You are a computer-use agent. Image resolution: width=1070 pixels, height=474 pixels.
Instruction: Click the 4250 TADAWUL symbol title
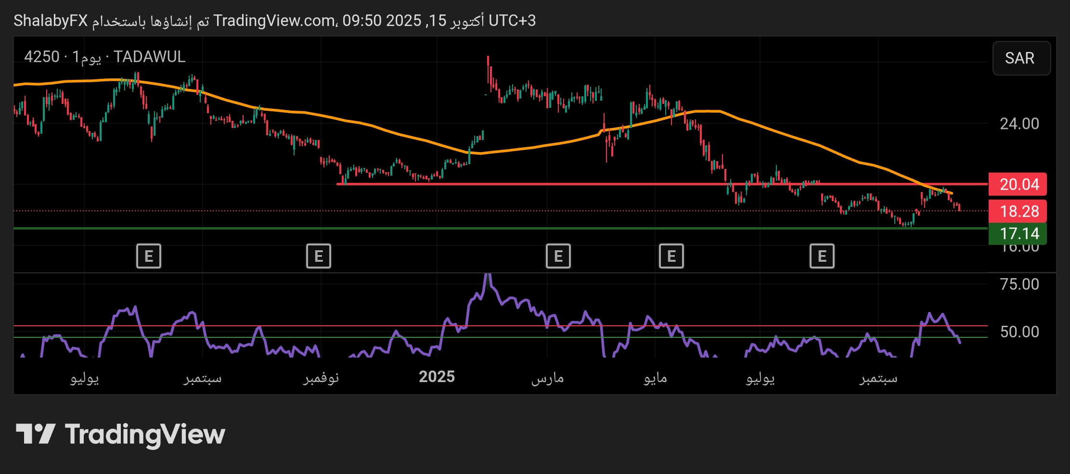(104, 57)
